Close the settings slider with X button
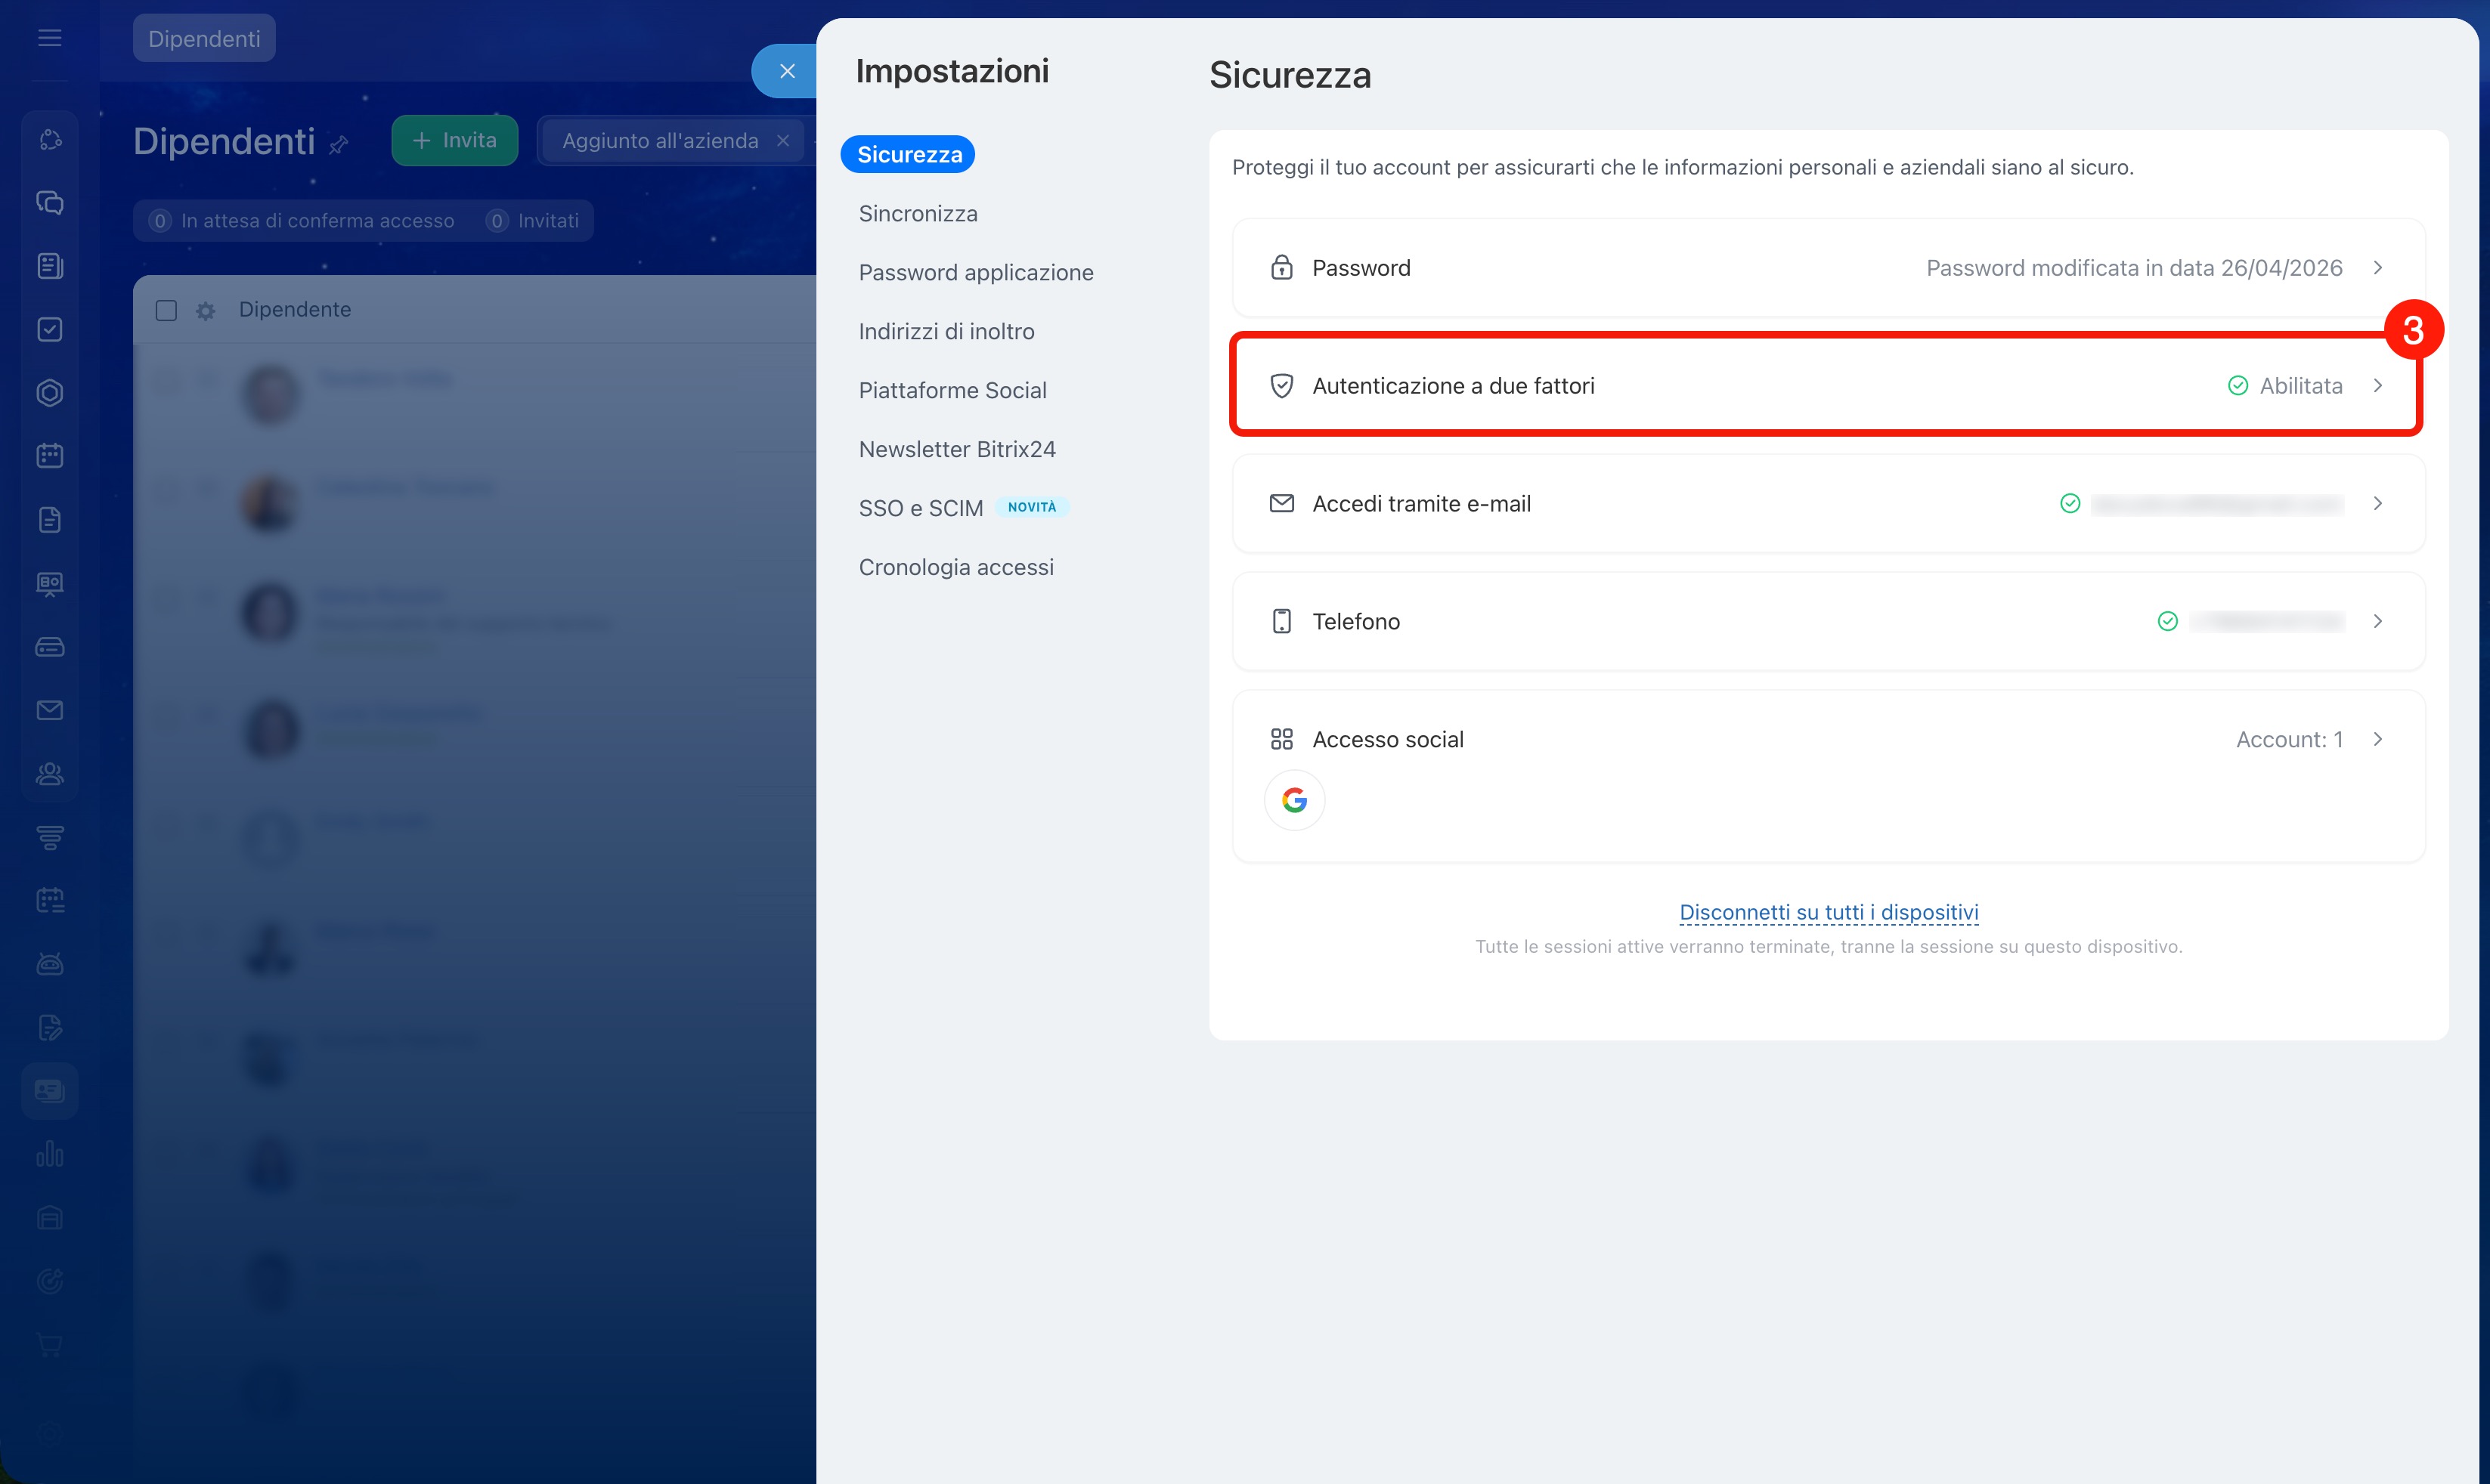Viewport: 2490px width, 1484px height. (x=788, y=71)
